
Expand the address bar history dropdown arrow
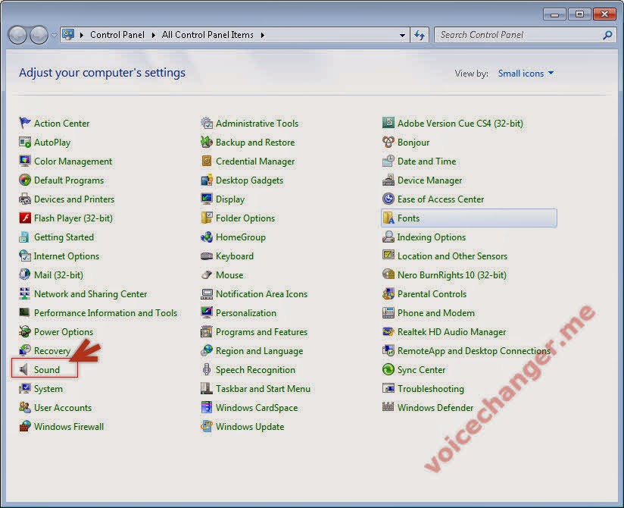click(x=402, y=35)
